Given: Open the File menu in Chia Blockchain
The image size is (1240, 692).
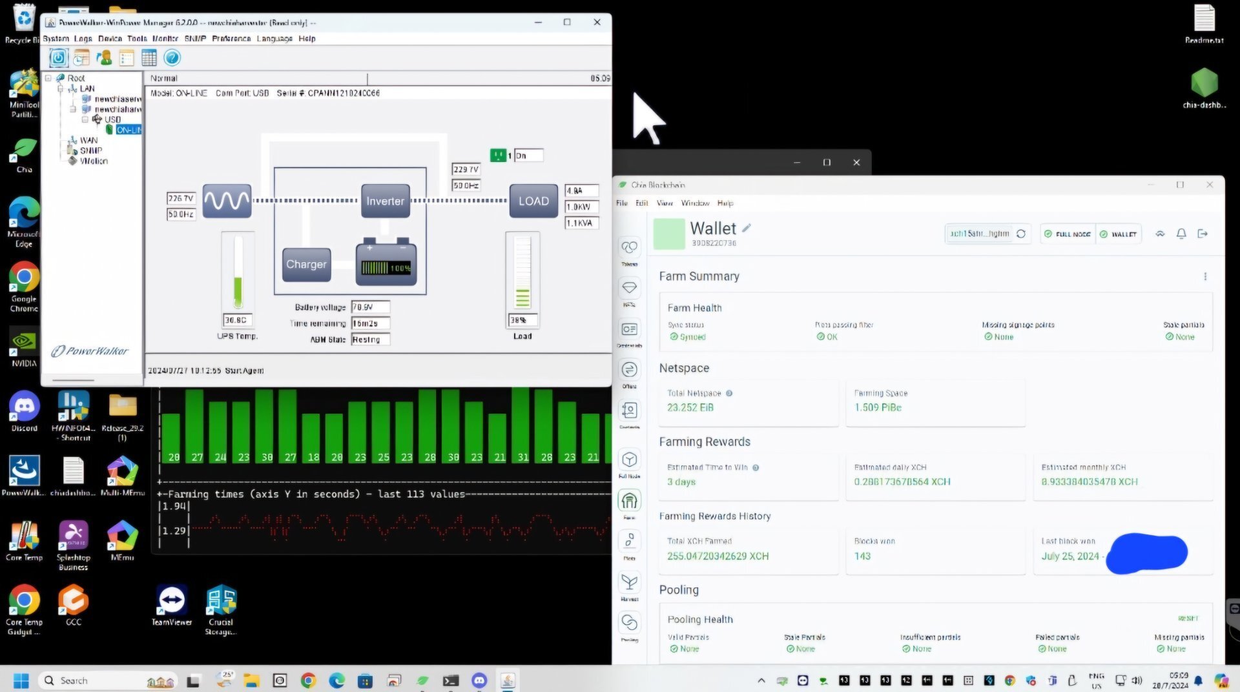Looking at the screenshot, I should click(622, 203).
